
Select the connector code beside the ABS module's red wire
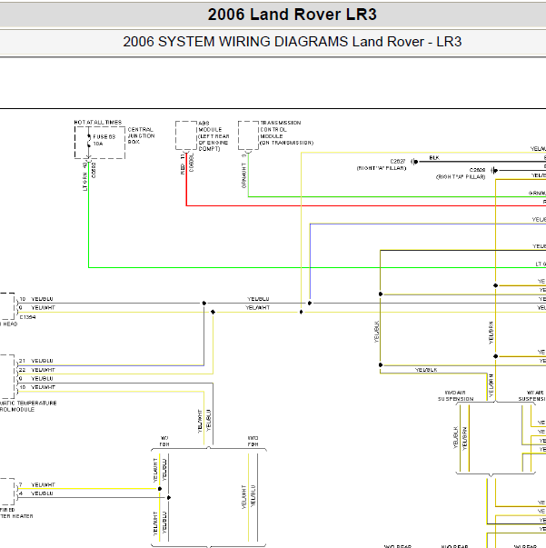point(191,163)
